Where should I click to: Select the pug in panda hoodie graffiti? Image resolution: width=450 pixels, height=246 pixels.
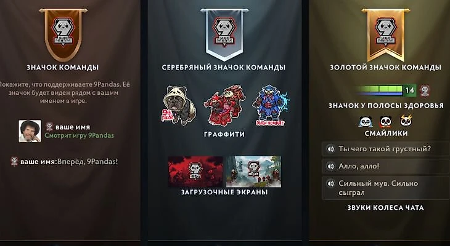179,105
